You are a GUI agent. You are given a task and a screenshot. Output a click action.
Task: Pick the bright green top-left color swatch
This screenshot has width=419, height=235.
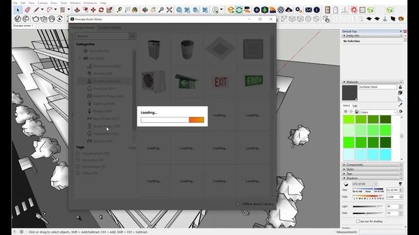click(x=348, y=119)
